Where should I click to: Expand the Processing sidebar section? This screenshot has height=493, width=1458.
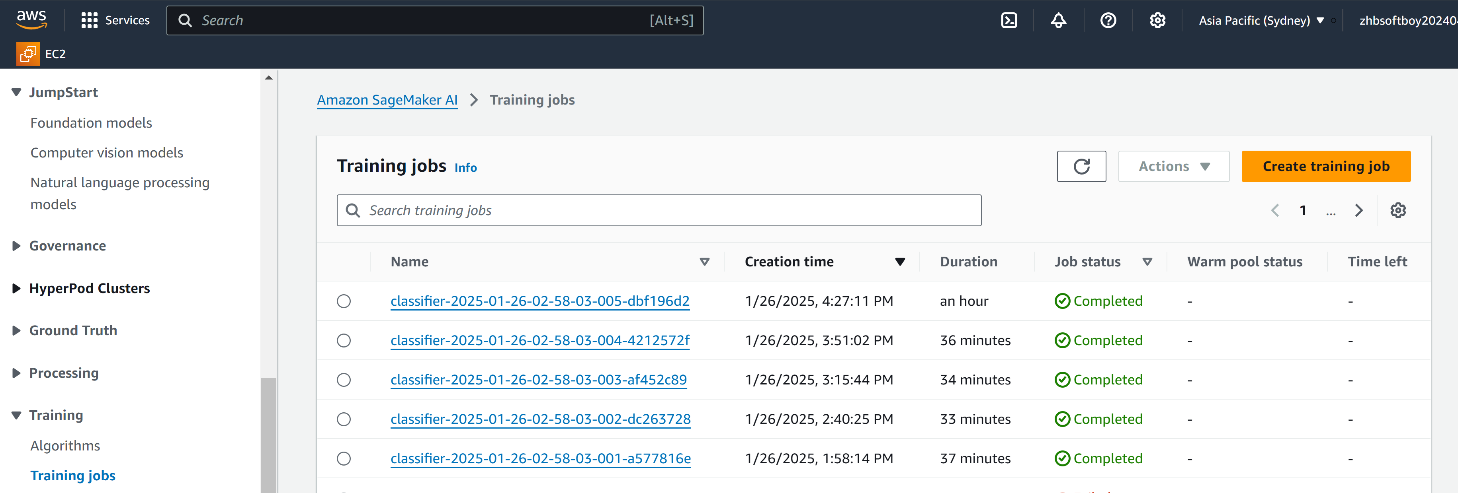[x=16, y=373]
